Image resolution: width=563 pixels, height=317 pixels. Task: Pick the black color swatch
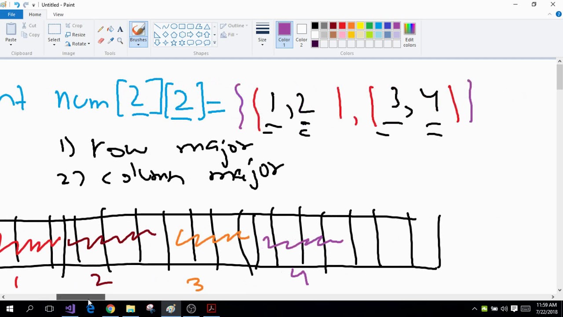coord(315,26)
